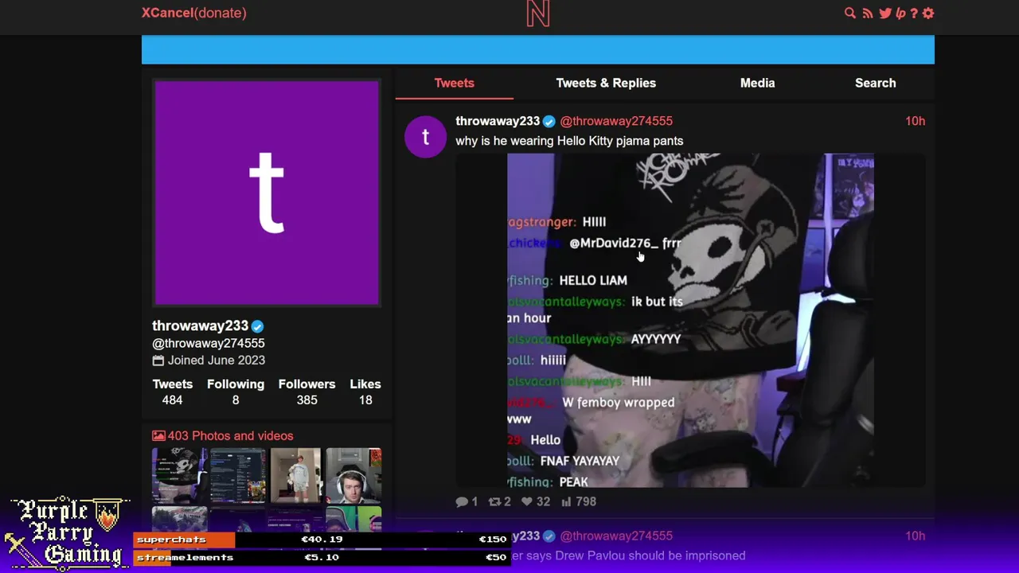Image resolution: width=1019 pixels, height=573 pixels.
Task: Click the views bar-chart icon under tweet
Action: pos(567,501)
